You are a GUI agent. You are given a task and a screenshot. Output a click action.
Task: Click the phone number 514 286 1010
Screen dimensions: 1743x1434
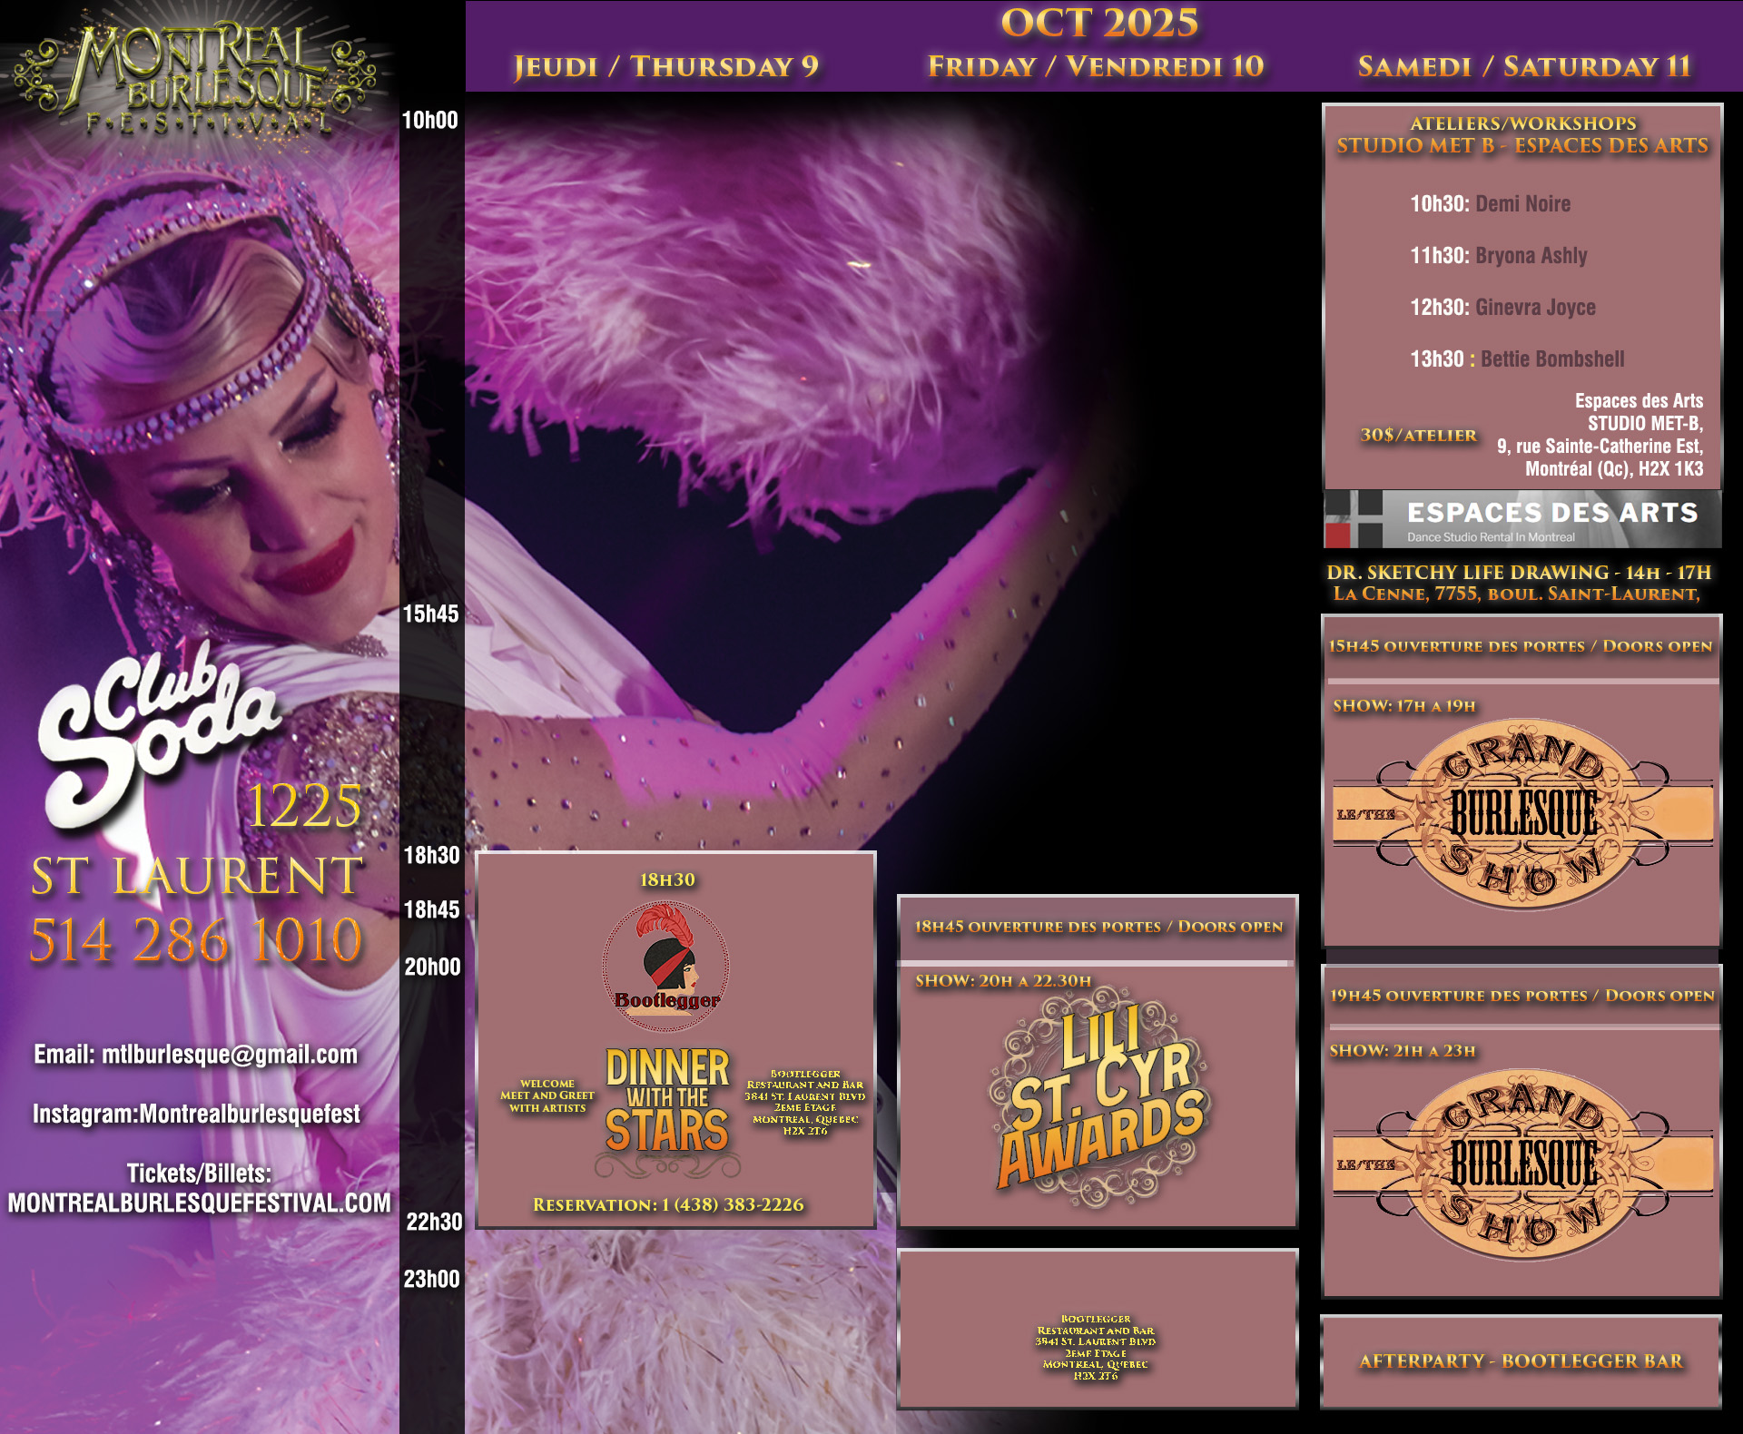tap(196, 938)
